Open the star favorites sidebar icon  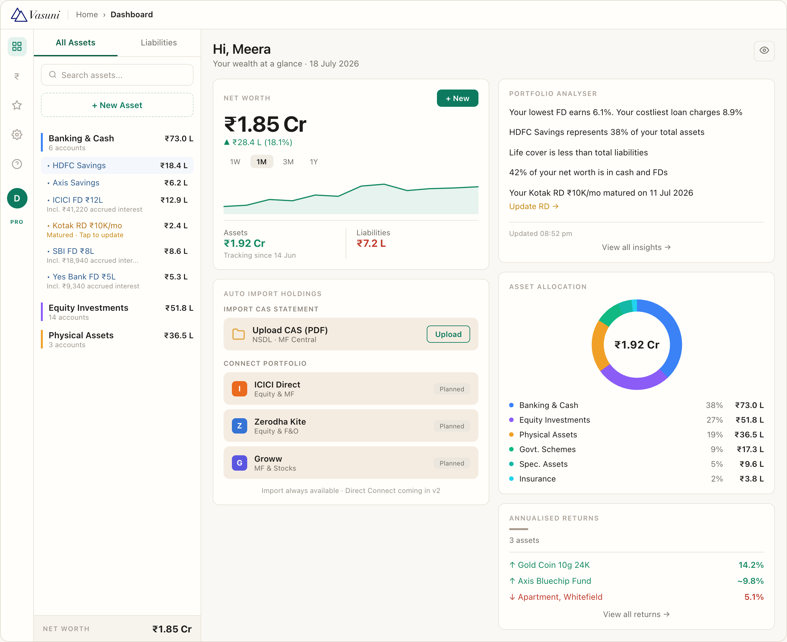pyautogui.click(x=17, y=106)
